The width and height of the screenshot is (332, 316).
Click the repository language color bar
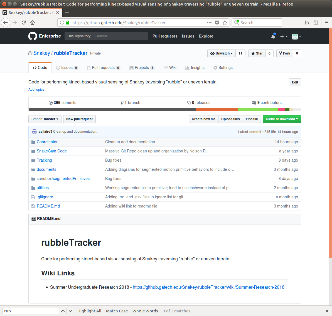pos(164,110)
